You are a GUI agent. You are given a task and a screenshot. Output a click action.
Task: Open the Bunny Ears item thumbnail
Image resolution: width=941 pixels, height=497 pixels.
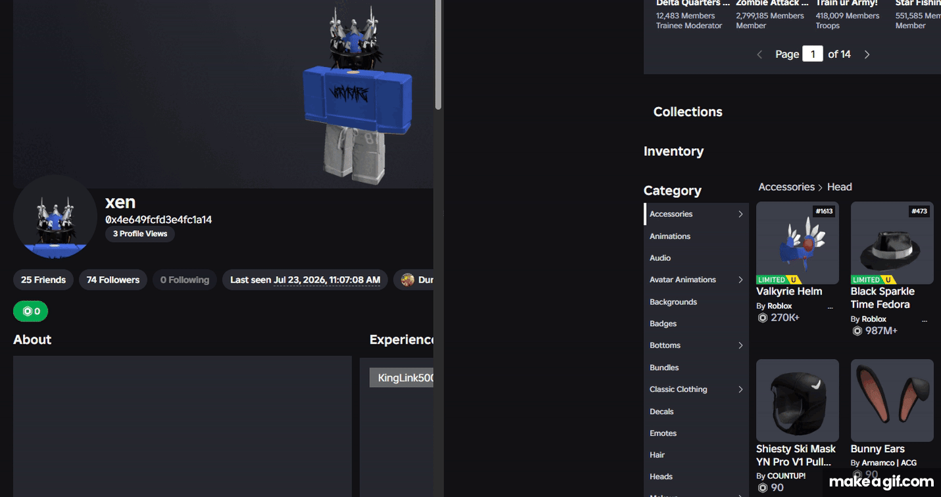click(x=892, y=400)
